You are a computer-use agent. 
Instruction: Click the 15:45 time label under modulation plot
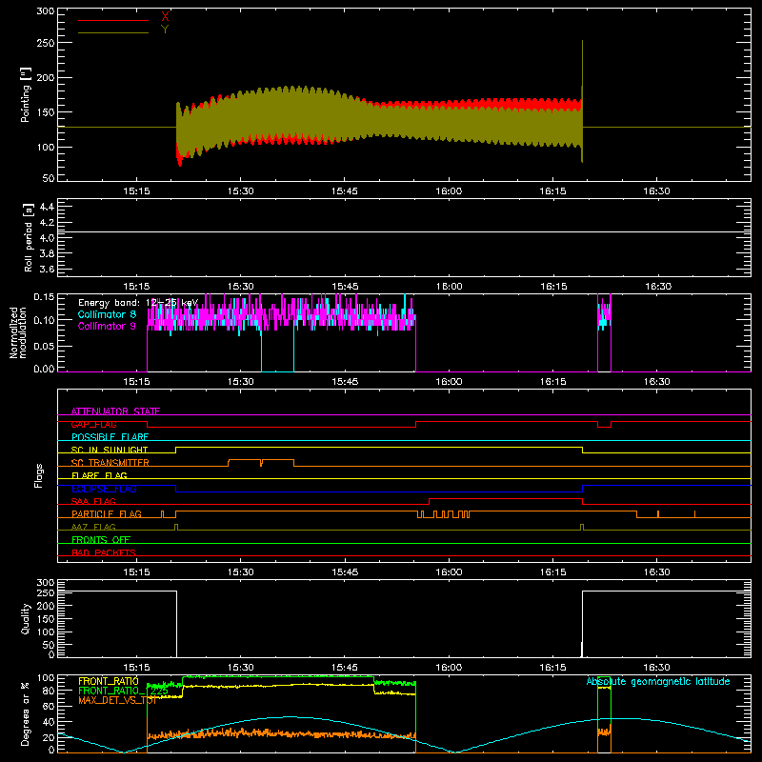[345, 382]
